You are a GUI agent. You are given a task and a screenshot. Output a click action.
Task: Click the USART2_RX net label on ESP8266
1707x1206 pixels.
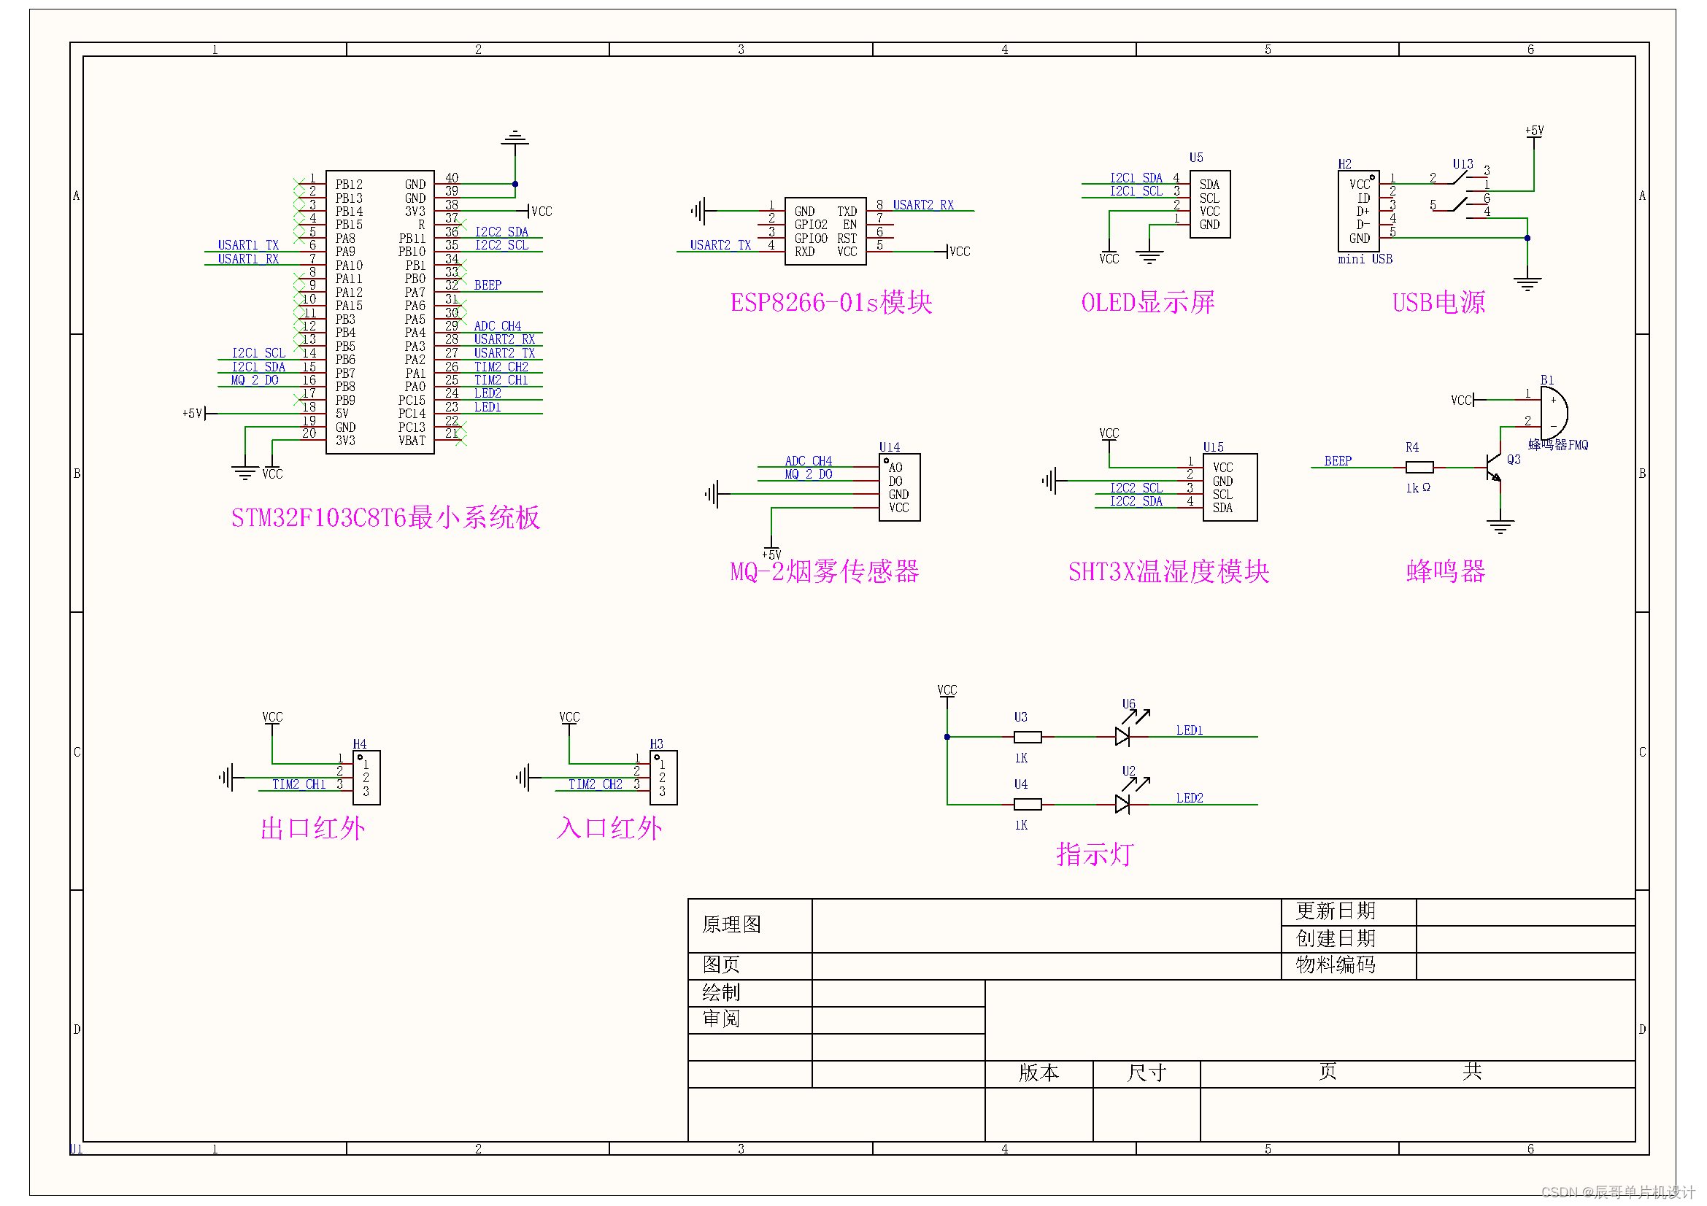922,204
